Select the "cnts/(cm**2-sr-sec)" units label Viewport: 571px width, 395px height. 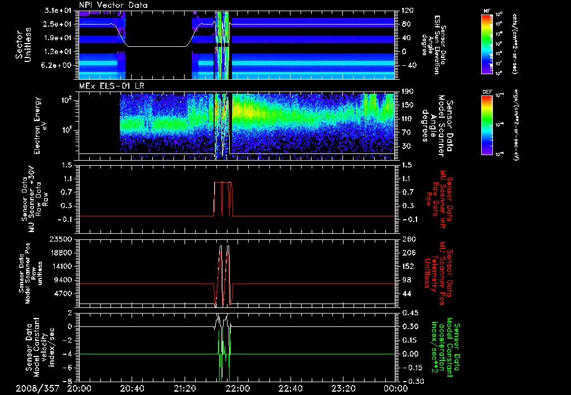[515, 44]
